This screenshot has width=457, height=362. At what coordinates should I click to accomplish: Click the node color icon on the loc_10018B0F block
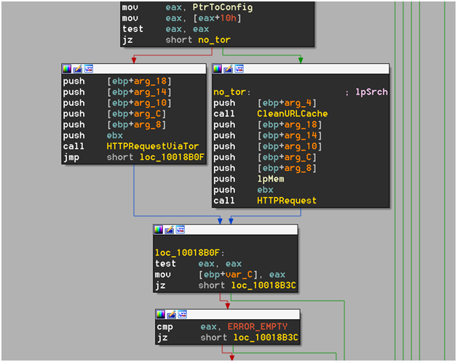[159, 230]
